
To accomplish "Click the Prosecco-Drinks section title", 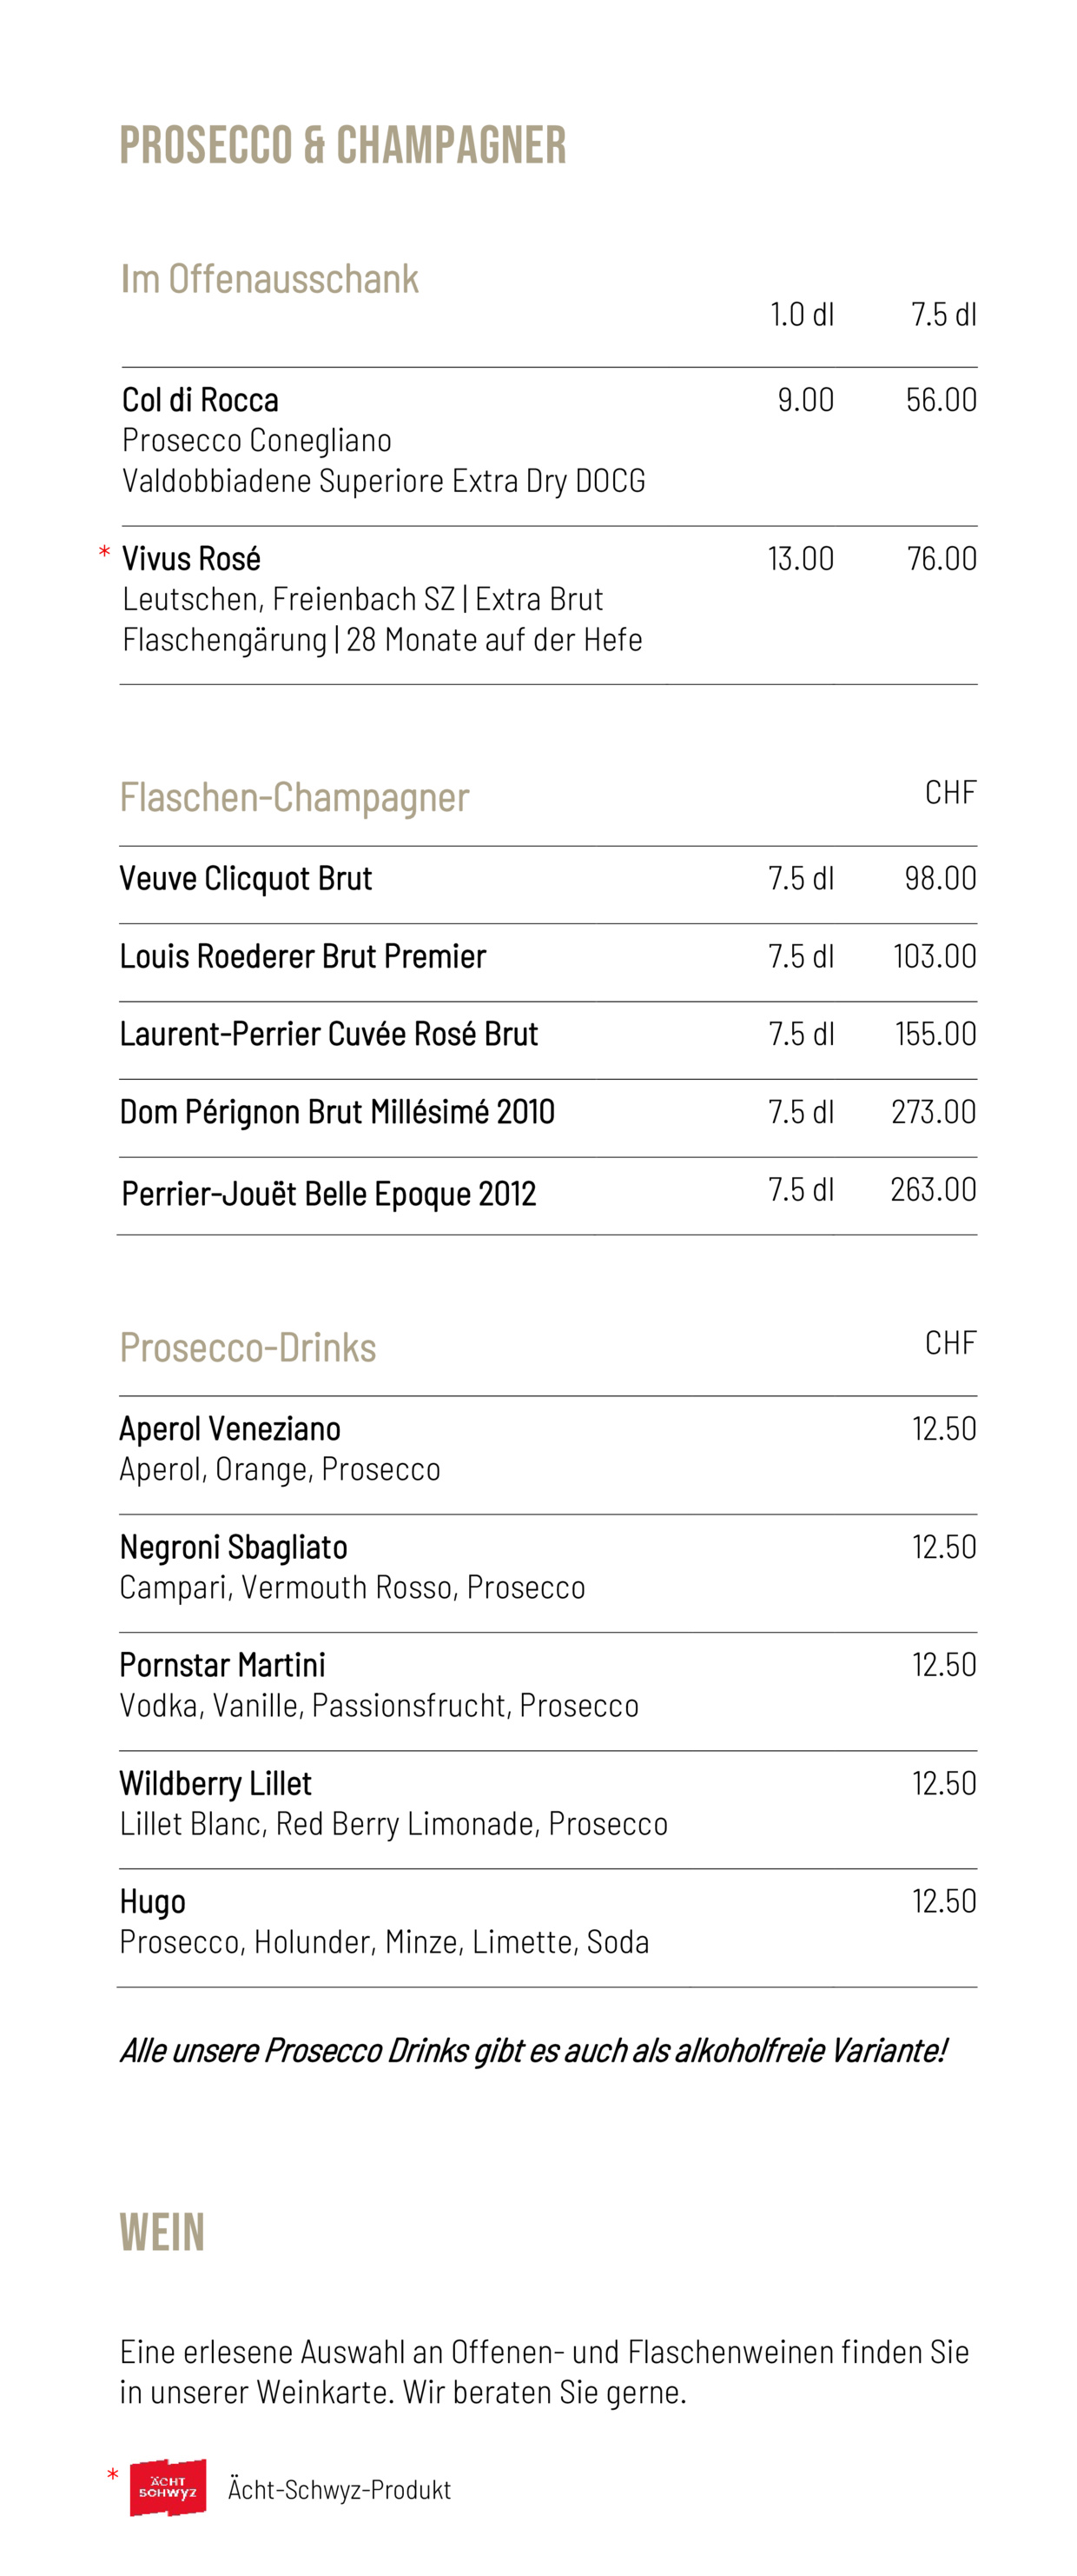I will click(x=248, y=1348).
